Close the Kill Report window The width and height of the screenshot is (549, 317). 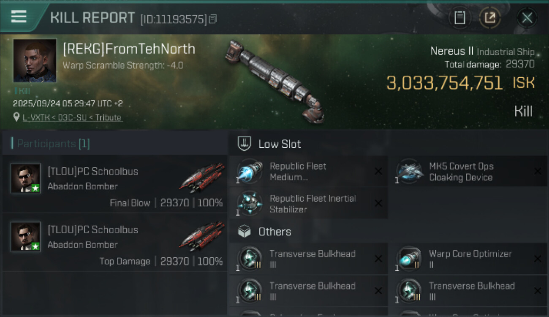527,18
